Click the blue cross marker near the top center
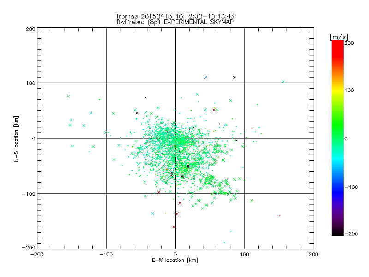Screen dimensions: 369x277 coord(206,77)
